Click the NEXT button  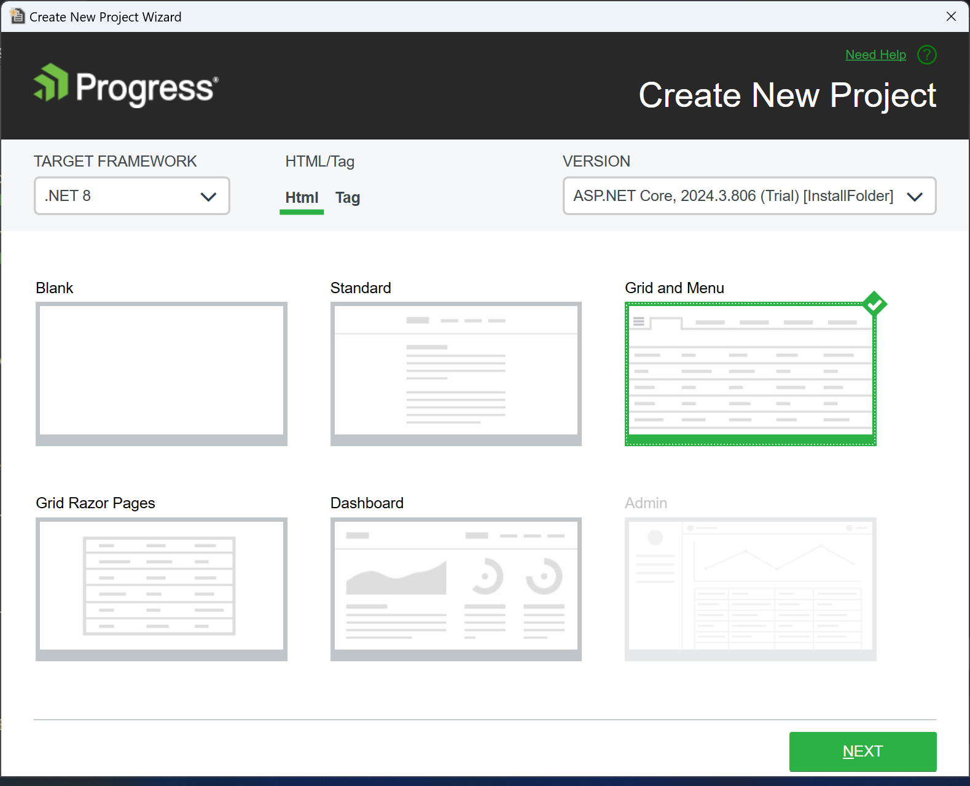click(x=862, y=752)
